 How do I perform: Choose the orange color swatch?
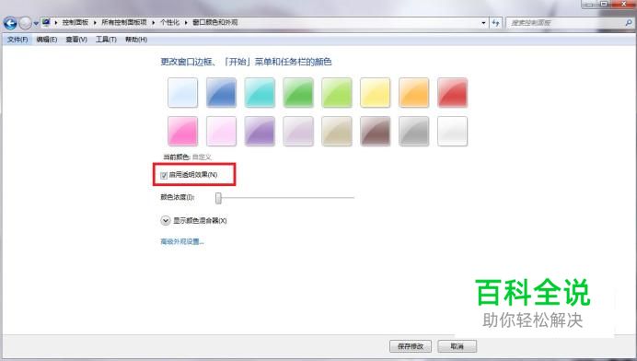pyautogui.click(x=414, y=93)
